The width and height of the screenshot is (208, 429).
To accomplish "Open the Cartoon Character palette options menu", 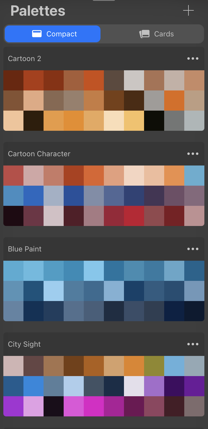I will 193,154.
